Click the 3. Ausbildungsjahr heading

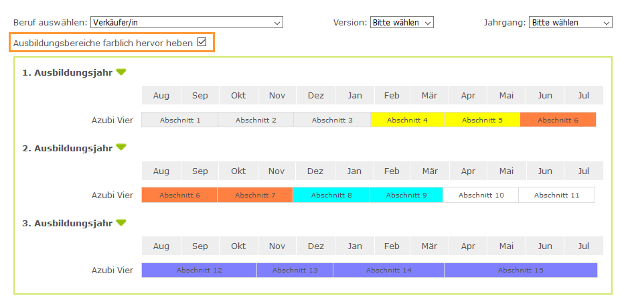[x=68, y=223]
